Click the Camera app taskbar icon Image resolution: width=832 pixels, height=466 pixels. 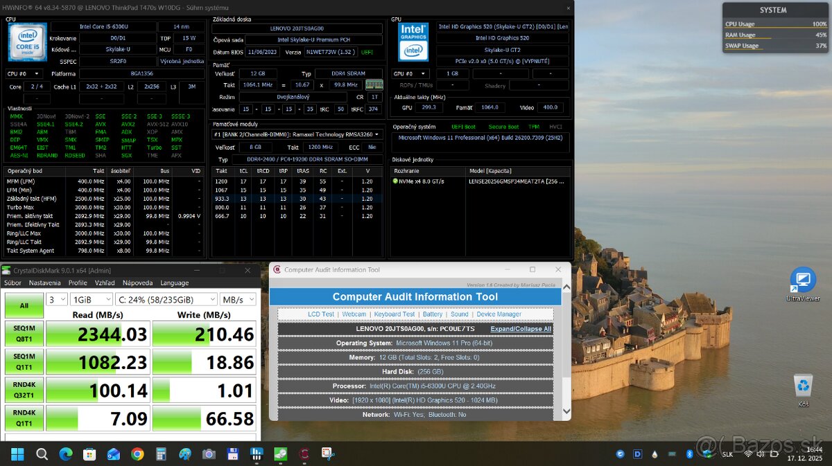tap(209, 454)
